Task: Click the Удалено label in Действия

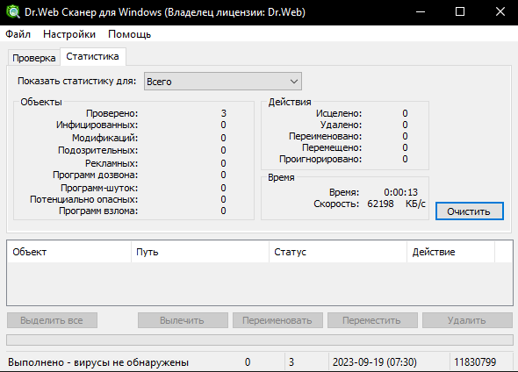Action: [341, 125]
